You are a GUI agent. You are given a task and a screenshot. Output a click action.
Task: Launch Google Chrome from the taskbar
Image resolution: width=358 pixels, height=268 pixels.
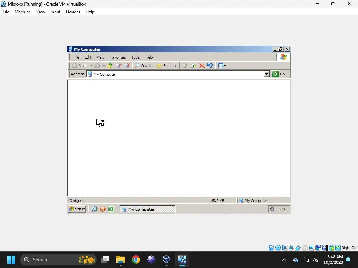(x=136, y=260)
